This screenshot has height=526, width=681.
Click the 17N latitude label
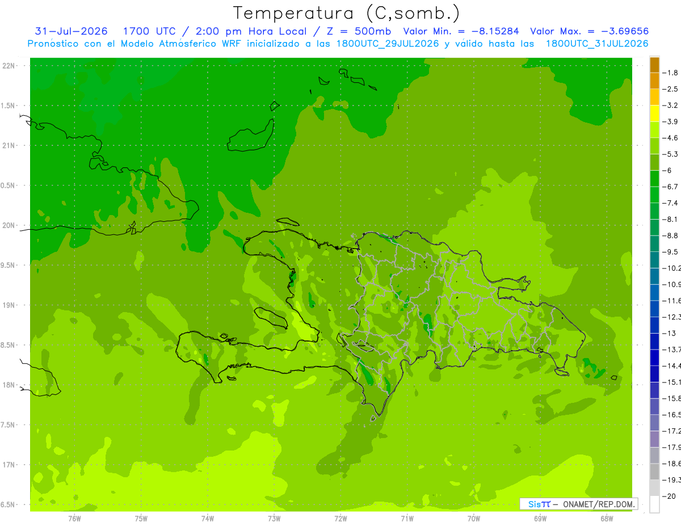(10, 465)
